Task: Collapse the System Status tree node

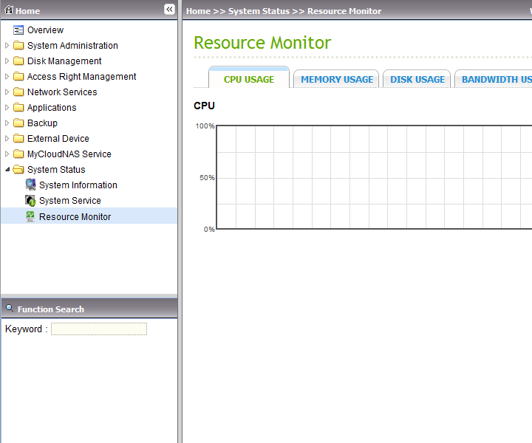Action: [7, 170]
